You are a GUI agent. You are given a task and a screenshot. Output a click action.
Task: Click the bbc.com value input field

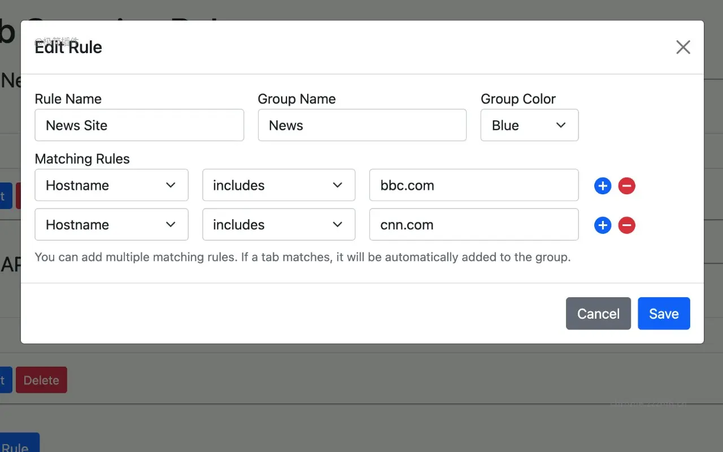[473, 185]
